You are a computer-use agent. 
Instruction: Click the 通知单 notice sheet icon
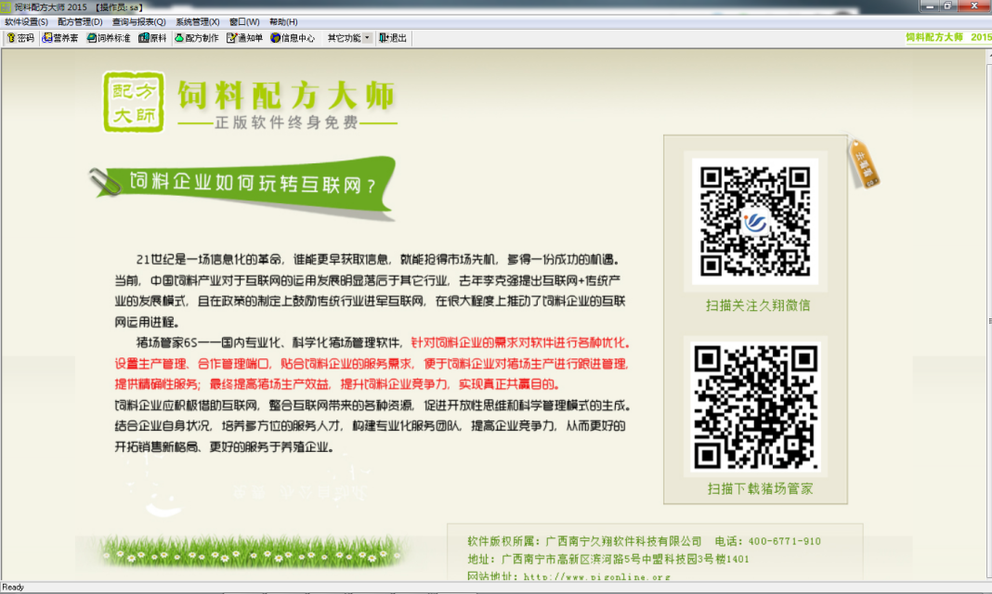coord(245,38)
